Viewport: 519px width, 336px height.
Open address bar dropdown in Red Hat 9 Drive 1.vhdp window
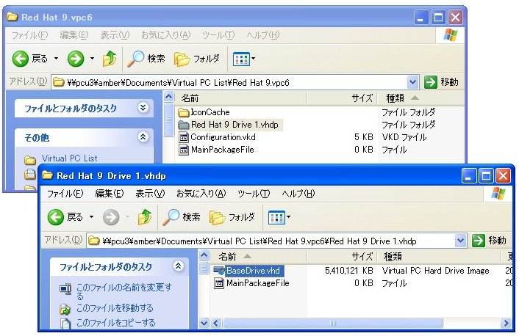point(460,241)
